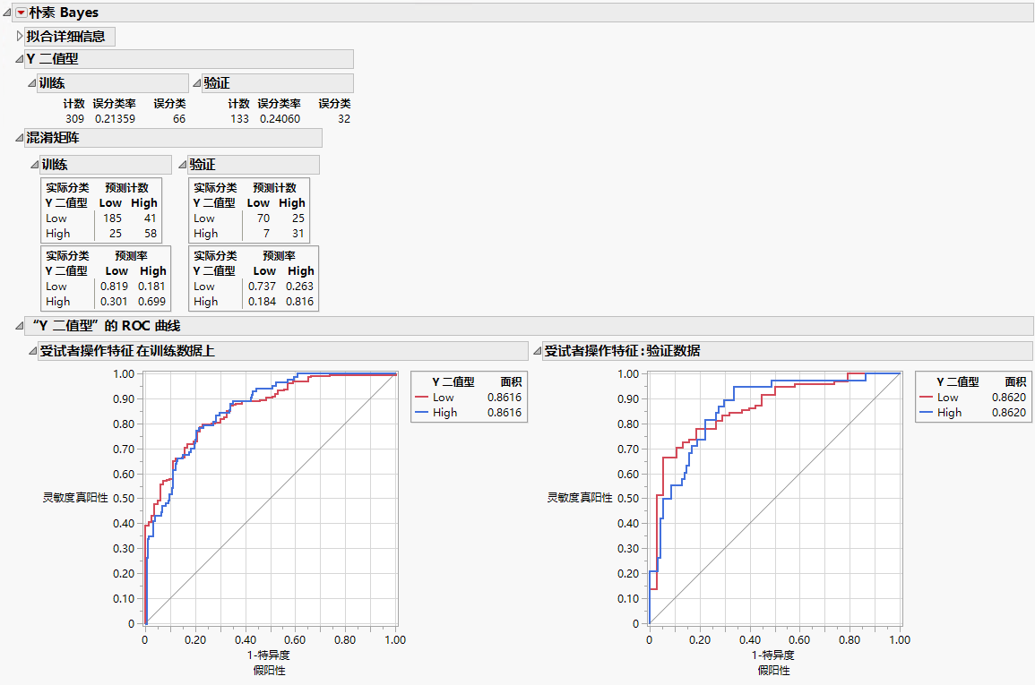1035x685 pixels.
Task: Select the red Low swatch in training ROC legend
Action: pos(424,397)
